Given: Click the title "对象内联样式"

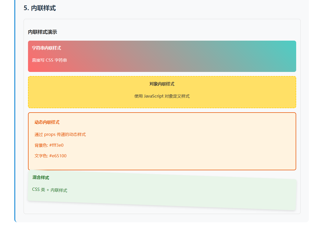Looking at the screenshot, I should 162,84.
